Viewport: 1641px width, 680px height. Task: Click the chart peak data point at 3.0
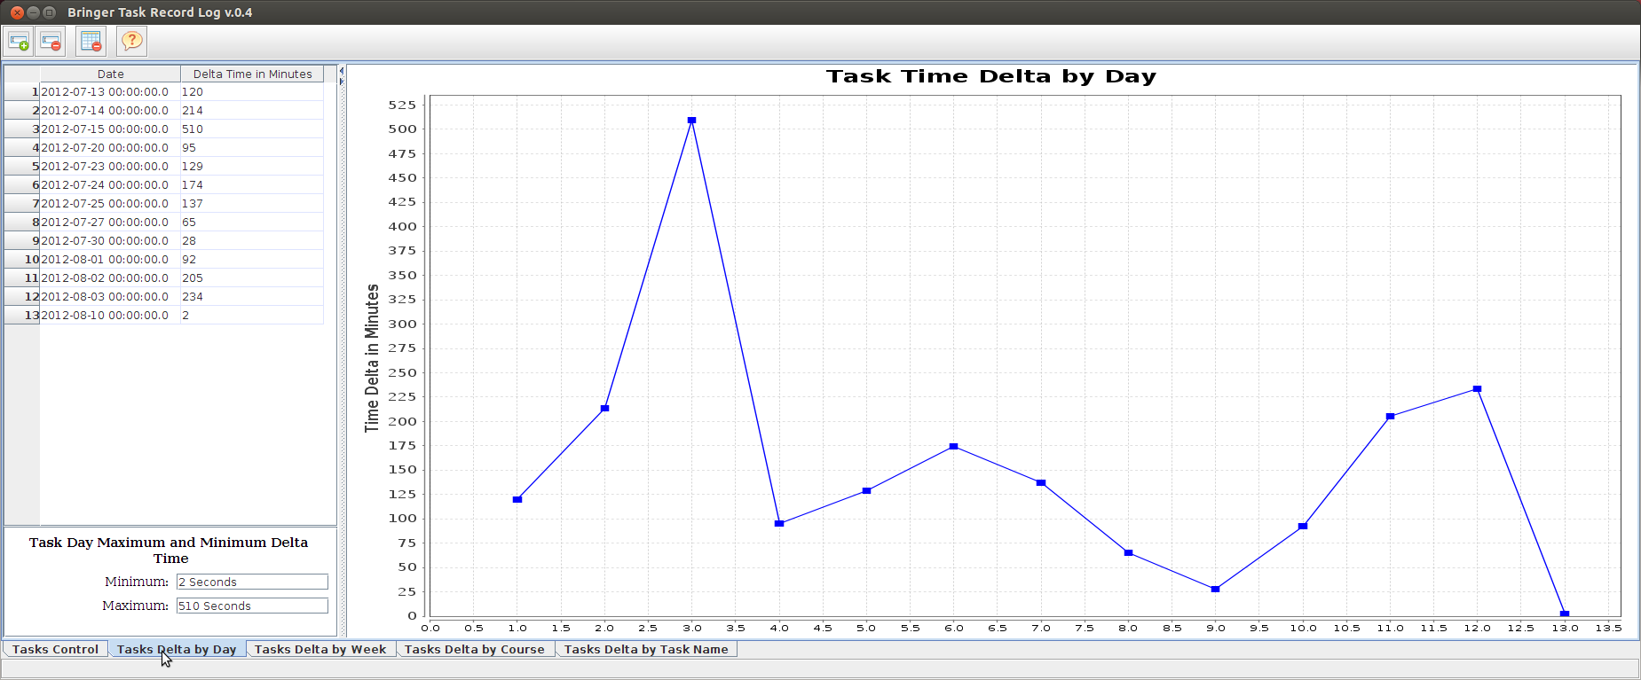(x=691, y=121)
